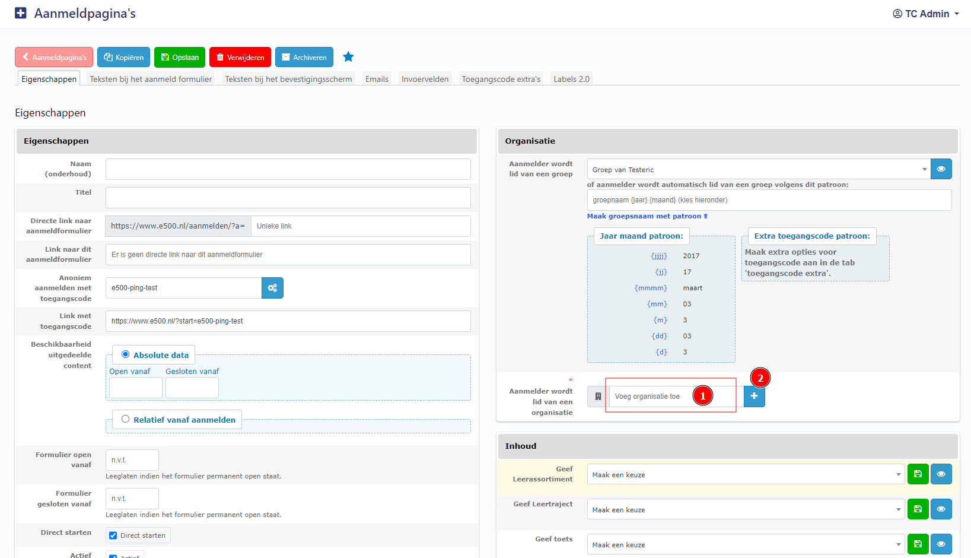Click the Open vanaf date field
The height and width of the screenshot is (558, 971).
tap(136, 388)
